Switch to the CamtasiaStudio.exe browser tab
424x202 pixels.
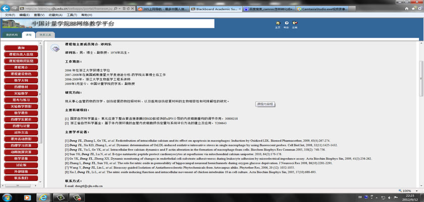click(x=322, y=9)
